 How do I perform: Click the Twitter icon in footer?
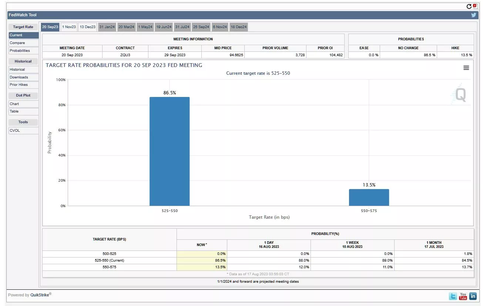pyautogui.click(x=453, y=296)
